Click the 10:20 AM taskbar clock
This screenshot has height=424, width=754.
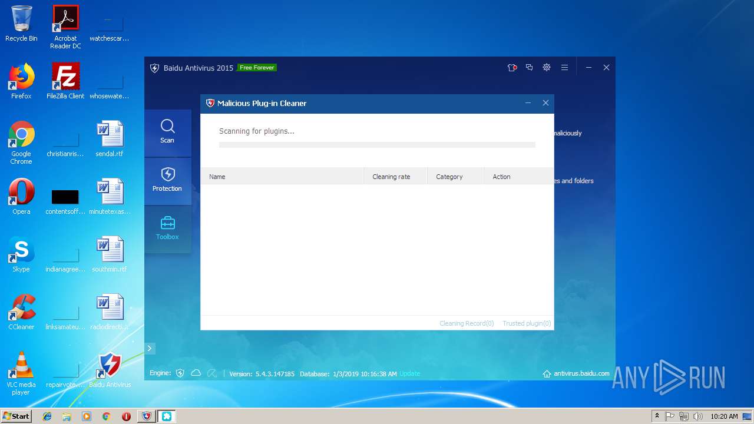pos(724,416)
